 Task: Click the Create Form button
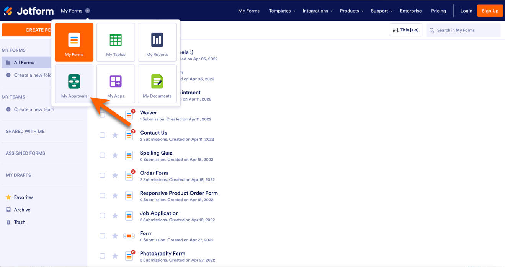[x=26, y=30]
